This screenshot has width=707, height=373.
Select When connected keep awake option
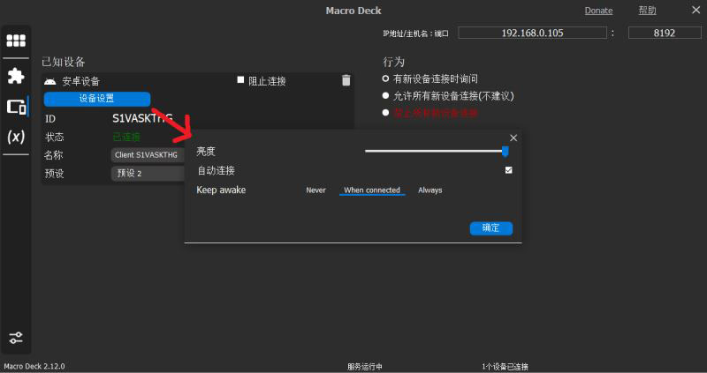click(372, 190)
